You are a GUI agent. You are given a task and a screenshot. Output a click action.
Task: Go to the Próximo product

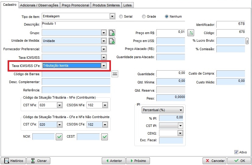[x=138, y=161]
